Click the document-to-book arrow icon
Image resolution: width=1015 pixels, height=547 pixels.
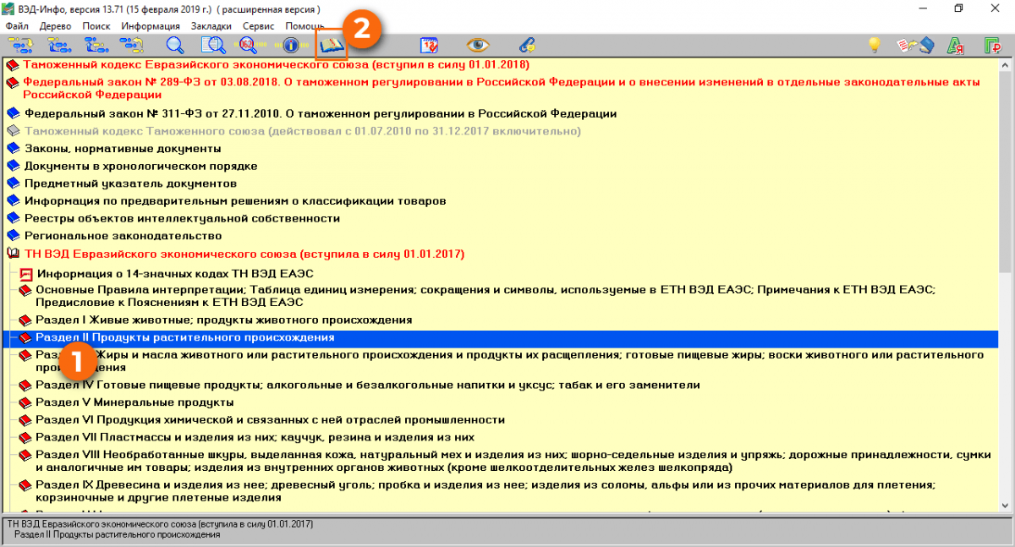click(x=915, y=46)
